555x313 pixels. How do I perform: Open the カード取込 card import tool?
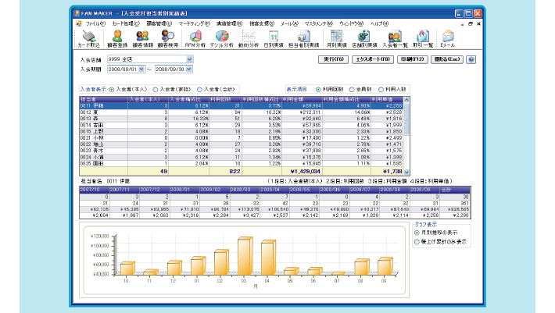[89, 38]
